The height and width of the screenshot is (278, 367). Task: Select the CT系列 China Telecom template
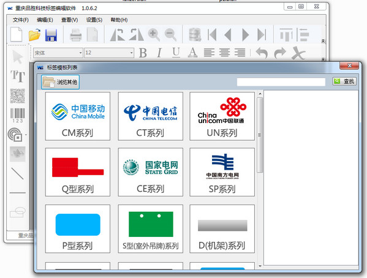(151, 116)
